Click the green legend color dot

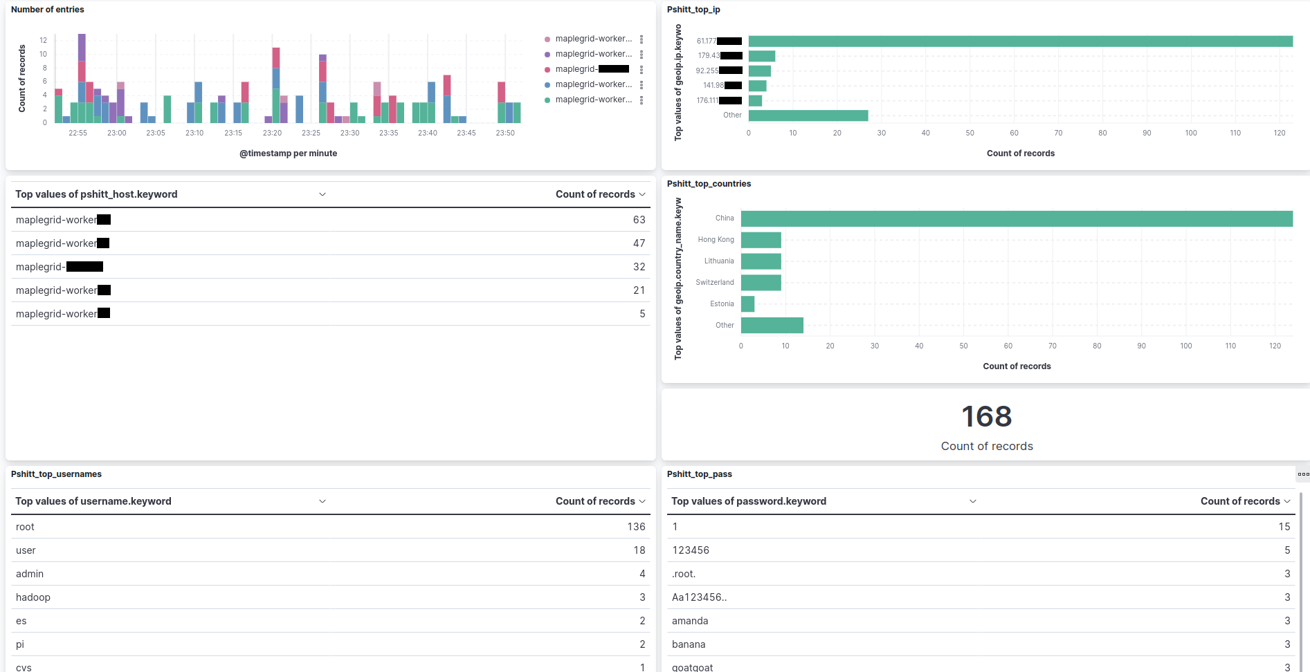coord(547,100)
